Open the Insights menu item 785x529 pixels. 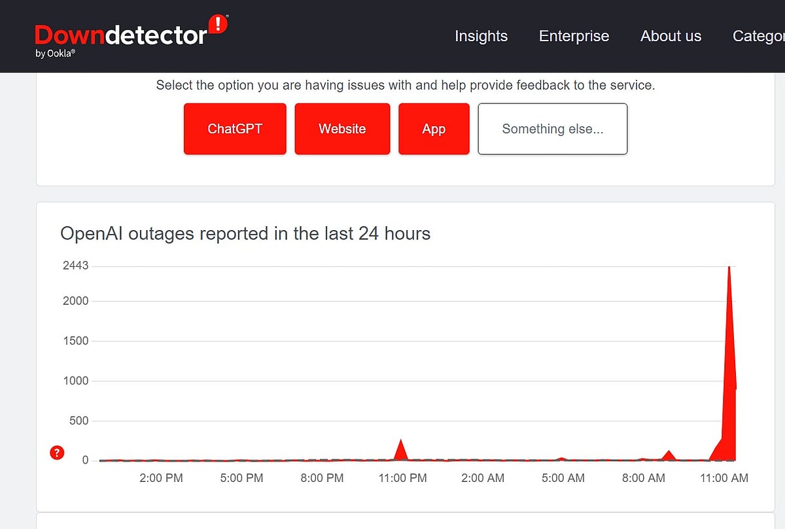pyautogui.click(x=481, y=37)
